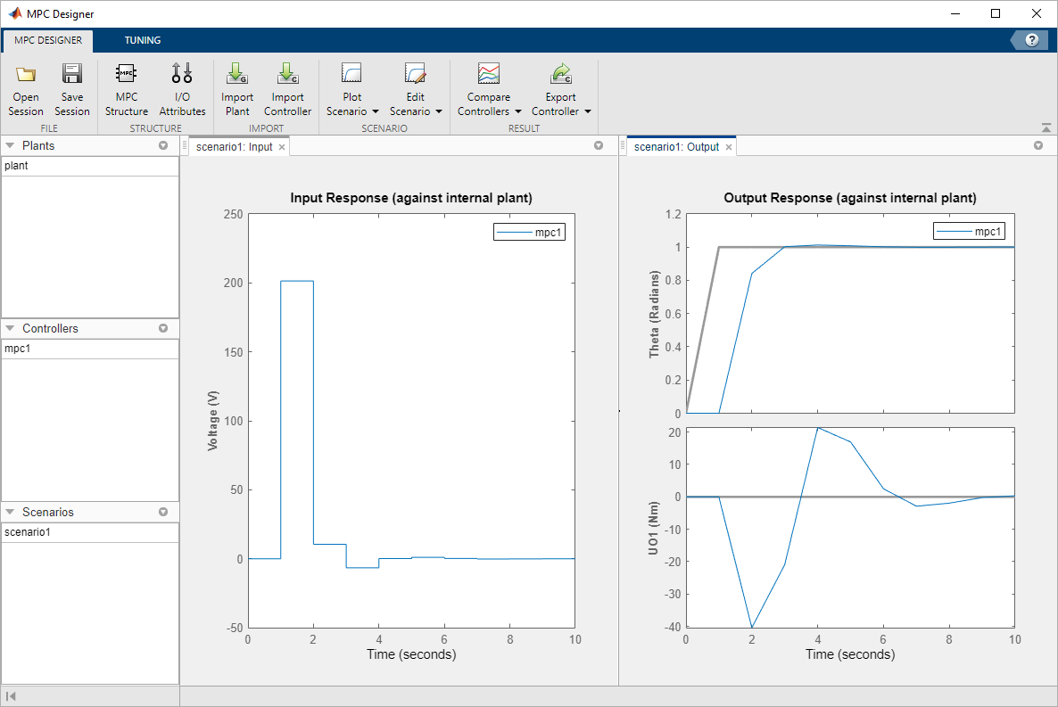Open the Controllers panel options menu
Screen dimensions: 1058x707
[x=163, y=329]
